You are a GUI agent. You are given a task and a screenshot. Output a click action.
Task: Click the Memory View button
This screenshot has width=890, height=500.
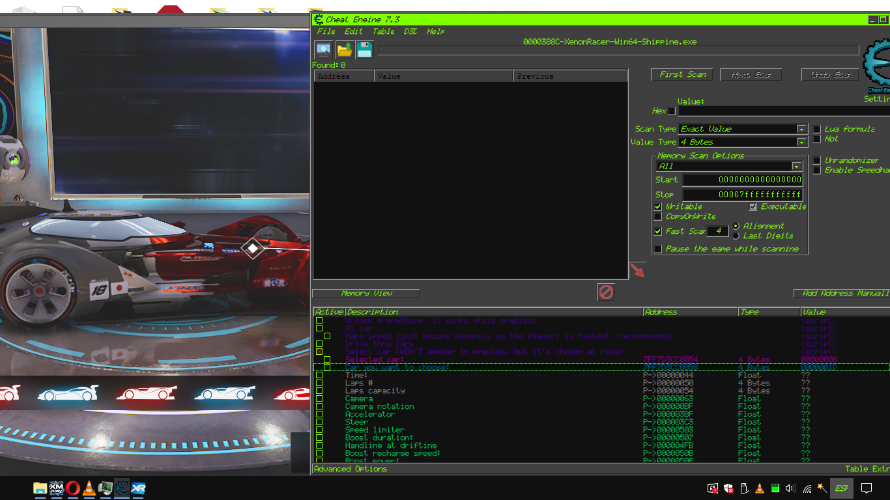366,293
